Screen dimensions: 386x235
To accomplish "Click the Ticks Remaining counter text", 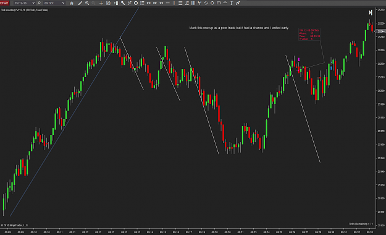I will (x=361, y=224).
